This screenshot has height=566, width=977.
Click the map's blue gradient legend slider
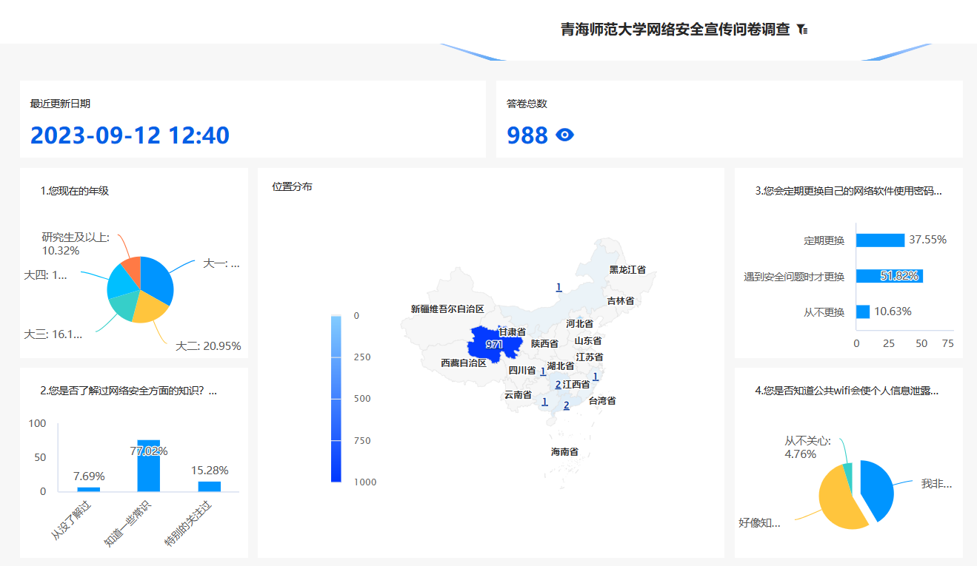click(336, 398)
